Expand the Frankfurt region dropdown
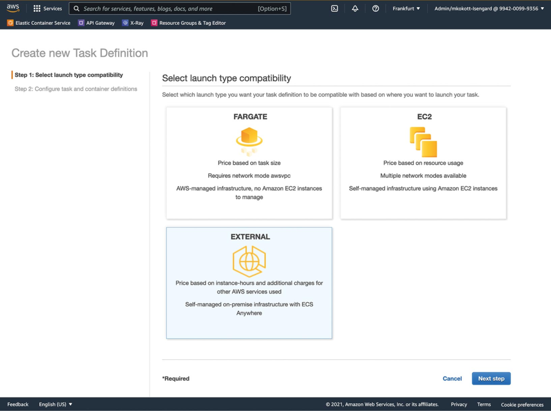The image size is (551, 411). (x=406, y=9)
